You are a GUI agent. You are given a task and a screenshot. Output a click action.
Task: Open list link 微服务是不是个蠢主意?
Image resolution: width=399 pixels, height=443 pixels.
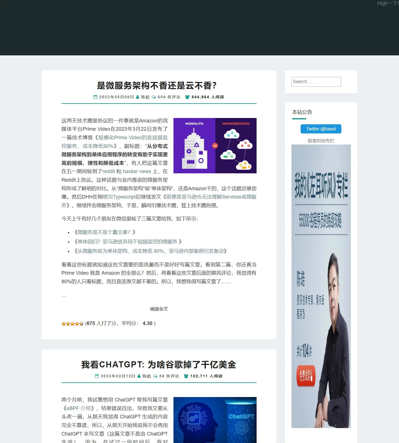[104, 232]
